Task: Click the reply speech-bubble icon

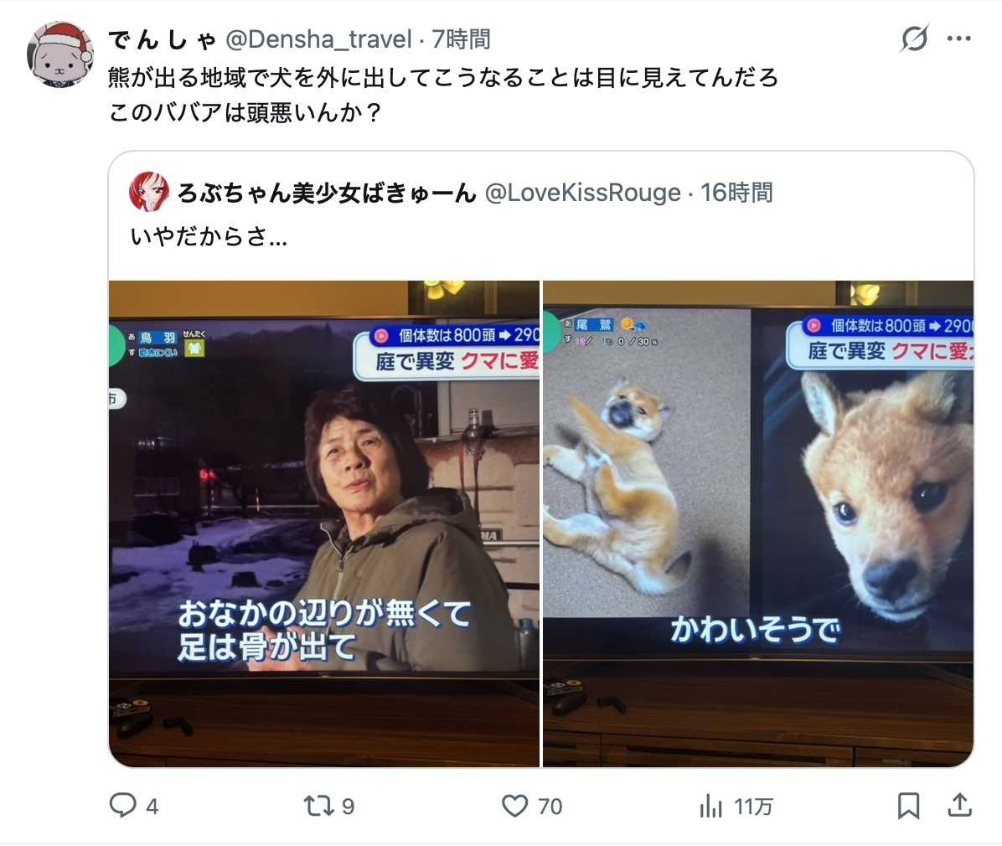Action: point(122,805)
